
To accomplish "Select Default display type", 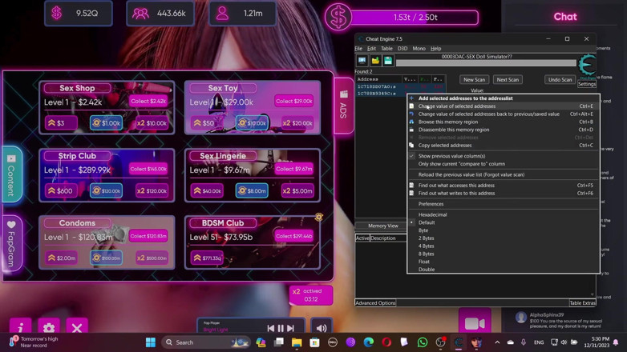I will coord(427,222).
